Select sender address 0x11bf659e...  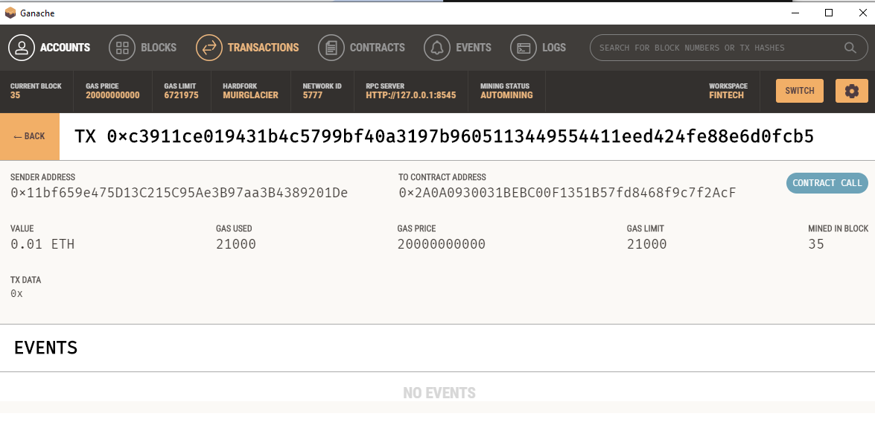[x=179, y=193]
